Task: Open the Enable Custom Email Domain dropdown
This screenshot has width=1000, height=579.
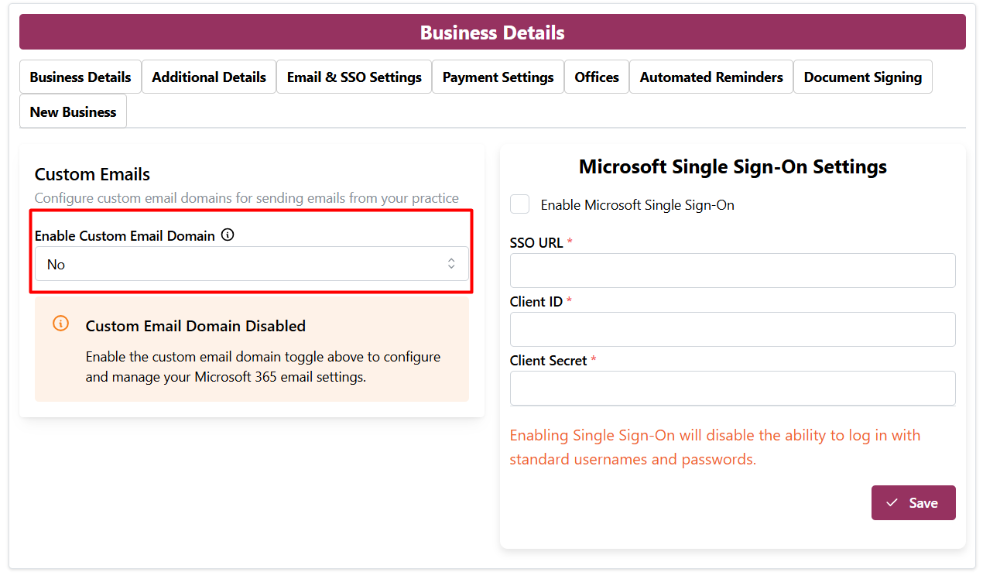Action: click(252, 264)
